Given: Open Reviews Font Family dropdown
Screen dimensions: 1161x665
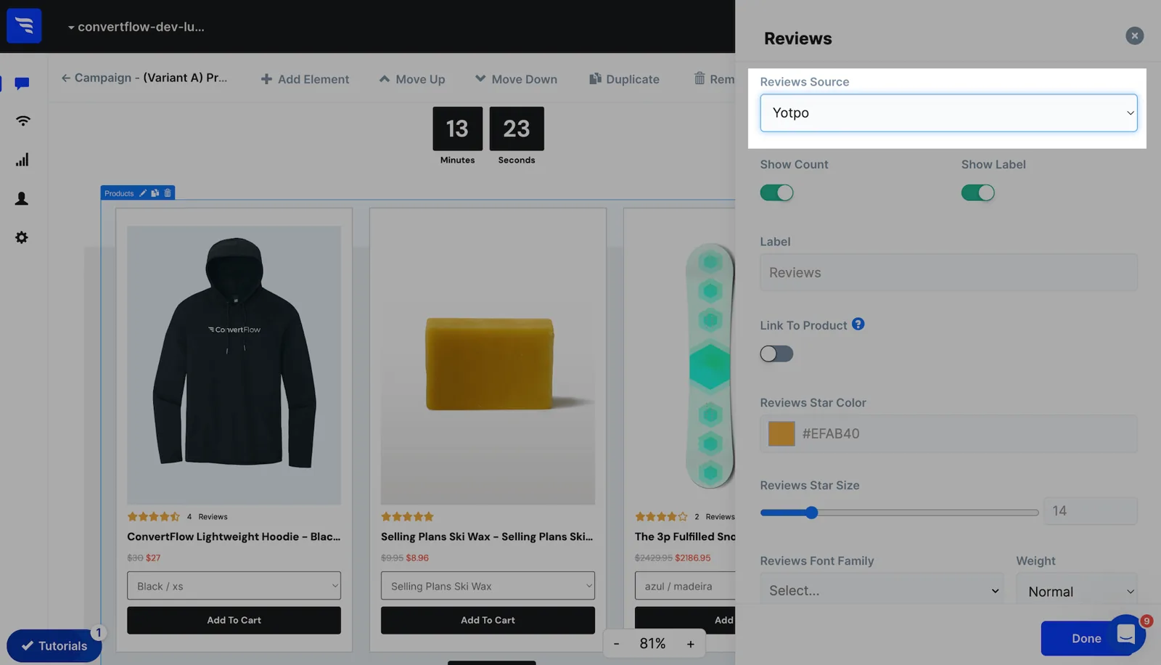Looking at the screenshot, I should point(882,590).
